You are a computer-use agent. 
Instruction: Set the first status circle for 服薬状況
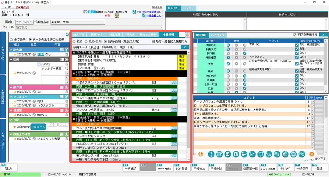click(228, 49)
